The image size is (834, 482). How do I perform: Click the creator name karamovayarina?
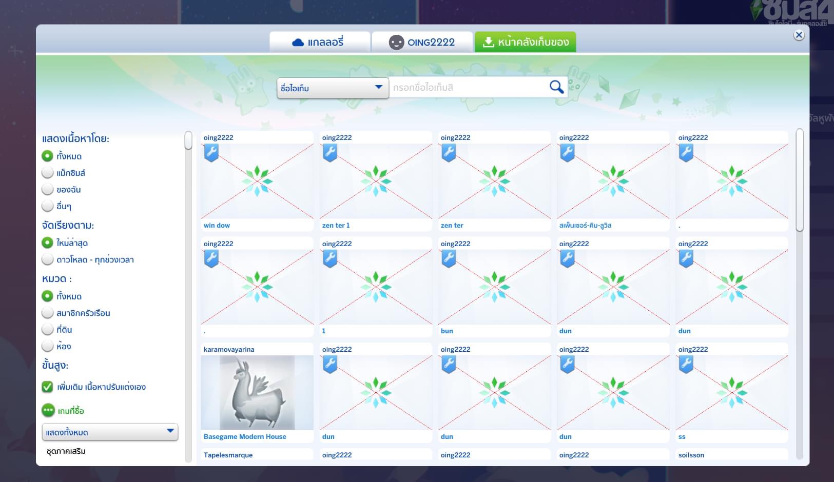229,350
